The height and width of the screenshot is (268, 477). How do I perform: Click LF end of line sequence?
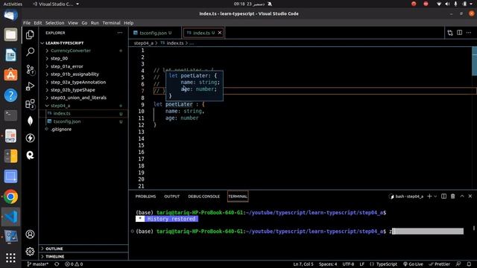pos(362,264)
